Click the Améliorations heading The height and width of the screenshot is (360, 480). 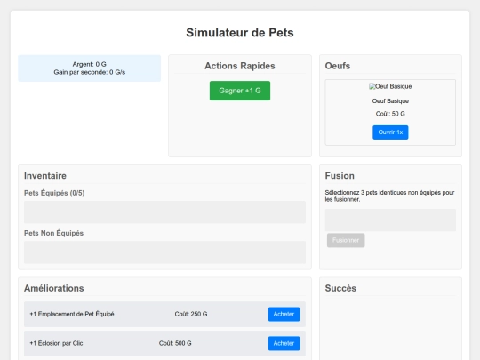tap(54, 288)
